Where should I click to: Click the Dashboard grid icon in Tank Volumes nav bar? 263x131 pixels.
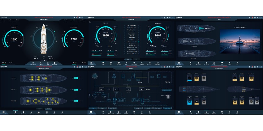179,112
